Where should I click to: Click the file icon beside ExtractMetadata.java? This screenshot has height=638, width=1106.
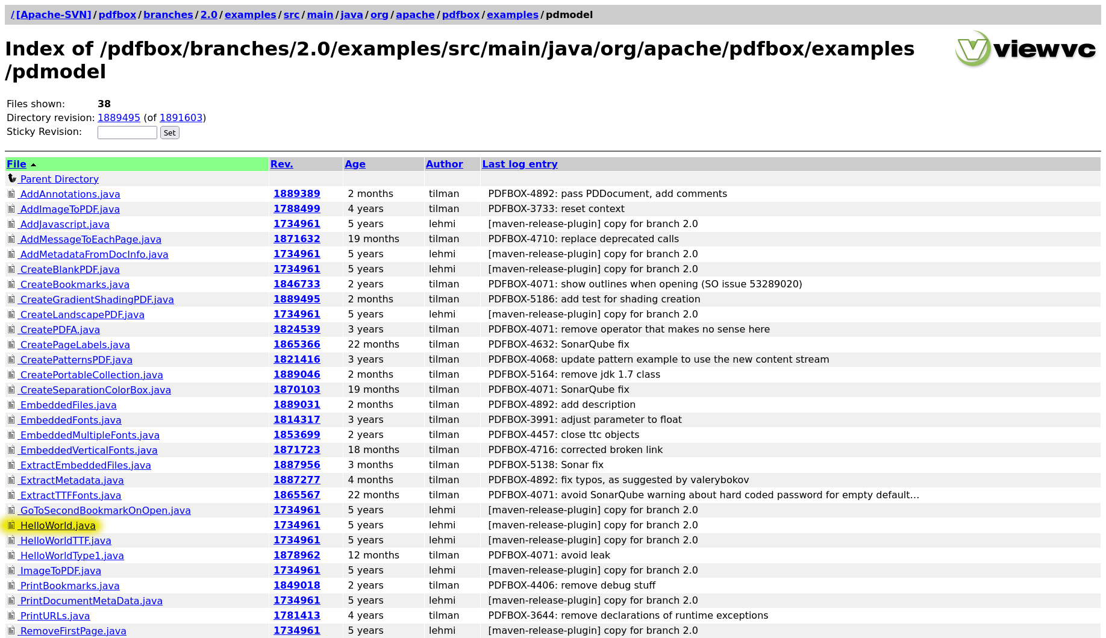coord(11,480)
